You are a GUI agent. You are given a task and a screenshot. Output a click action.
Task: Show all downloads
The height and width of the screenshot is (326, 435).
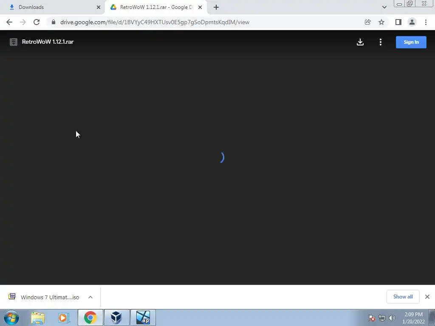403,297
